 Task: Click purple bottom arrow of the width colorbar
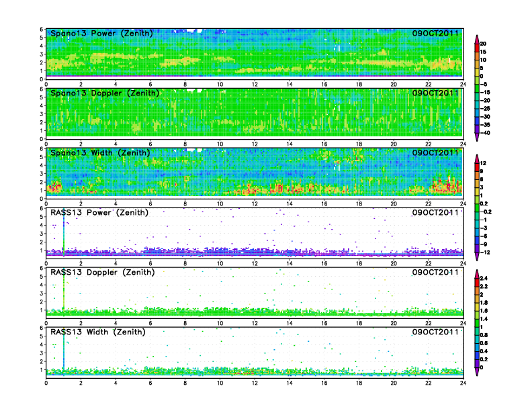click(x=476, y=256)
